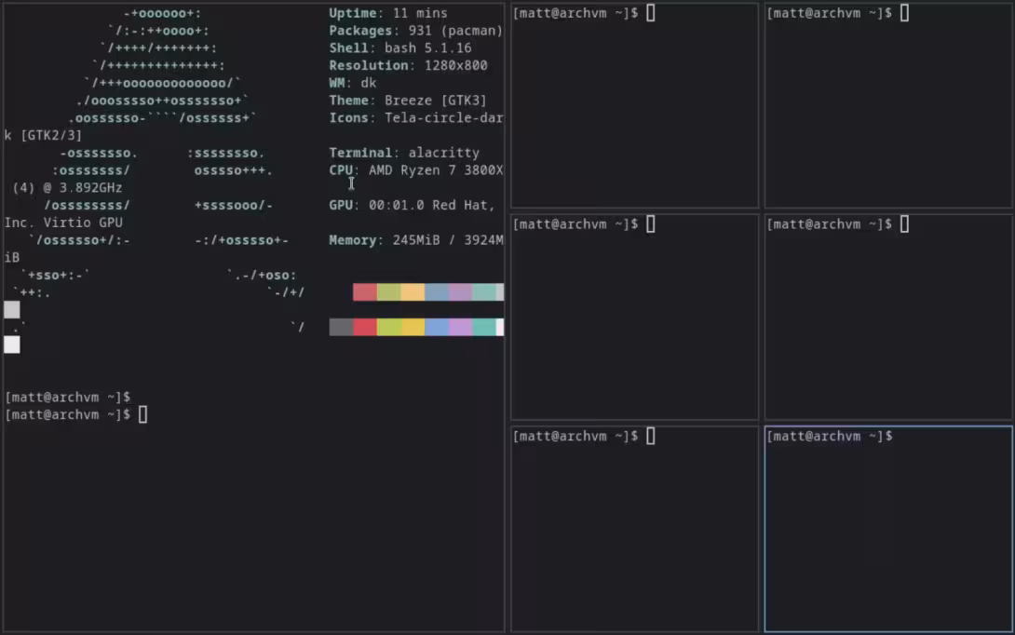Screen dimensions: 1015x635
Task: Click the white swatch ending the lower color row
Action: [500, 328]
